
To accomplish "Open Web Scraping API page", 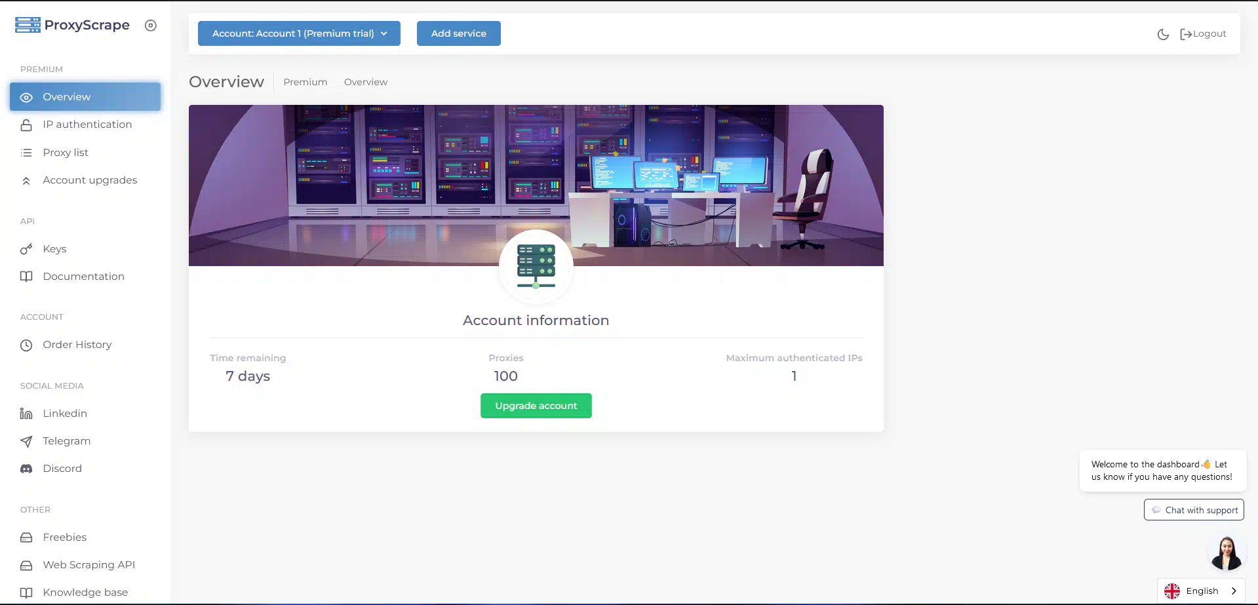I will tap(85, 565).
